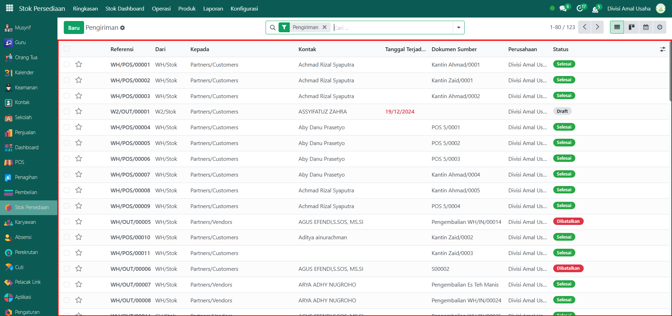Open the chat messages icon
Screen dimensions: 672x316
563,8
